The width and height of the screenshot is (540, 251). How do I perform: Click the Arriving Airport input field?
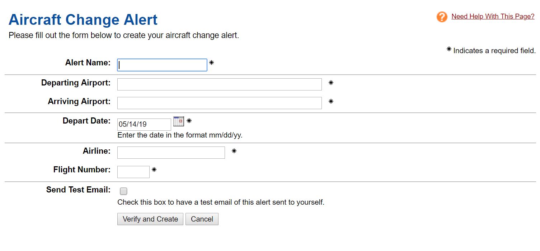point(219,103)
